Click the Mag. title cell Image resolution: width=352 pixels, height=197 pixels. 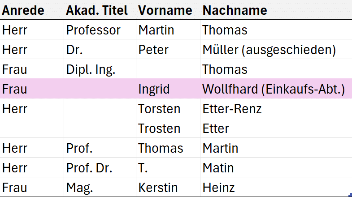pos(100,187)
